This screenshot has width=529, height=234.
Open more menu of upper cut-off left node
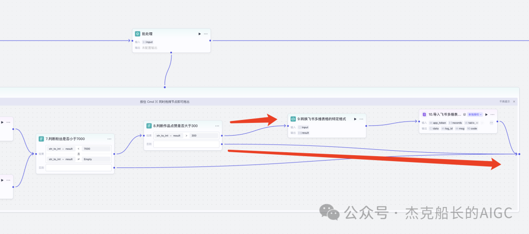pyautogui.click(x=8, y=122)
